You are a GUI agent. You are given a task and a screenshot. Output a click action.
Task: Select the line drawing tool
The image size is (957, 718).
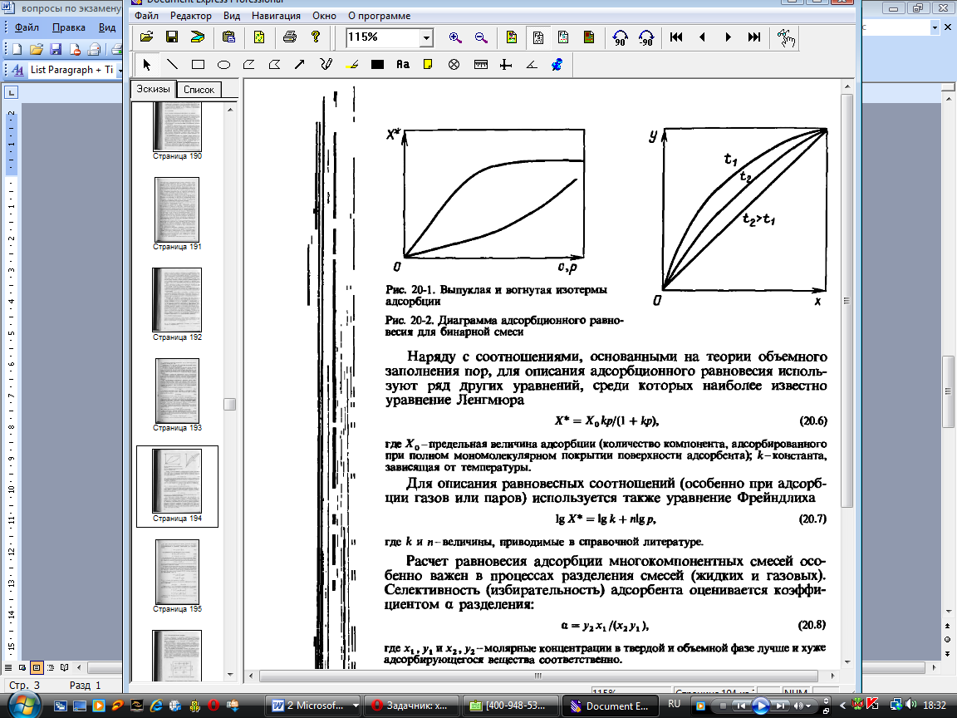pos(172,64)
